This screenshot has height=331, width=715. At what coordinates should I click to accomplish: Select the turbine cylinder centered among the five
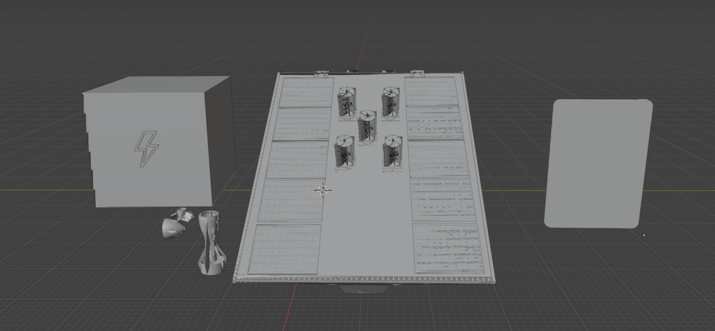[368, 127]
